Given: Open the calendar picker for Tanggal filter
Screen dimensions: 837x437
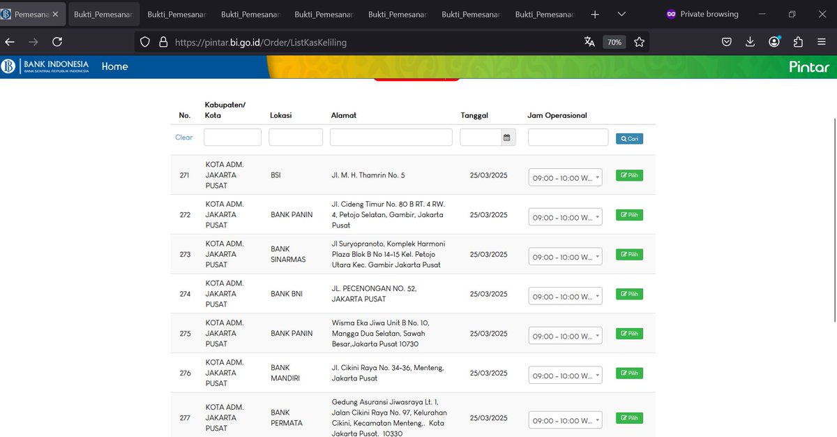Looking at the screenshot, I should tap(508, 138).
